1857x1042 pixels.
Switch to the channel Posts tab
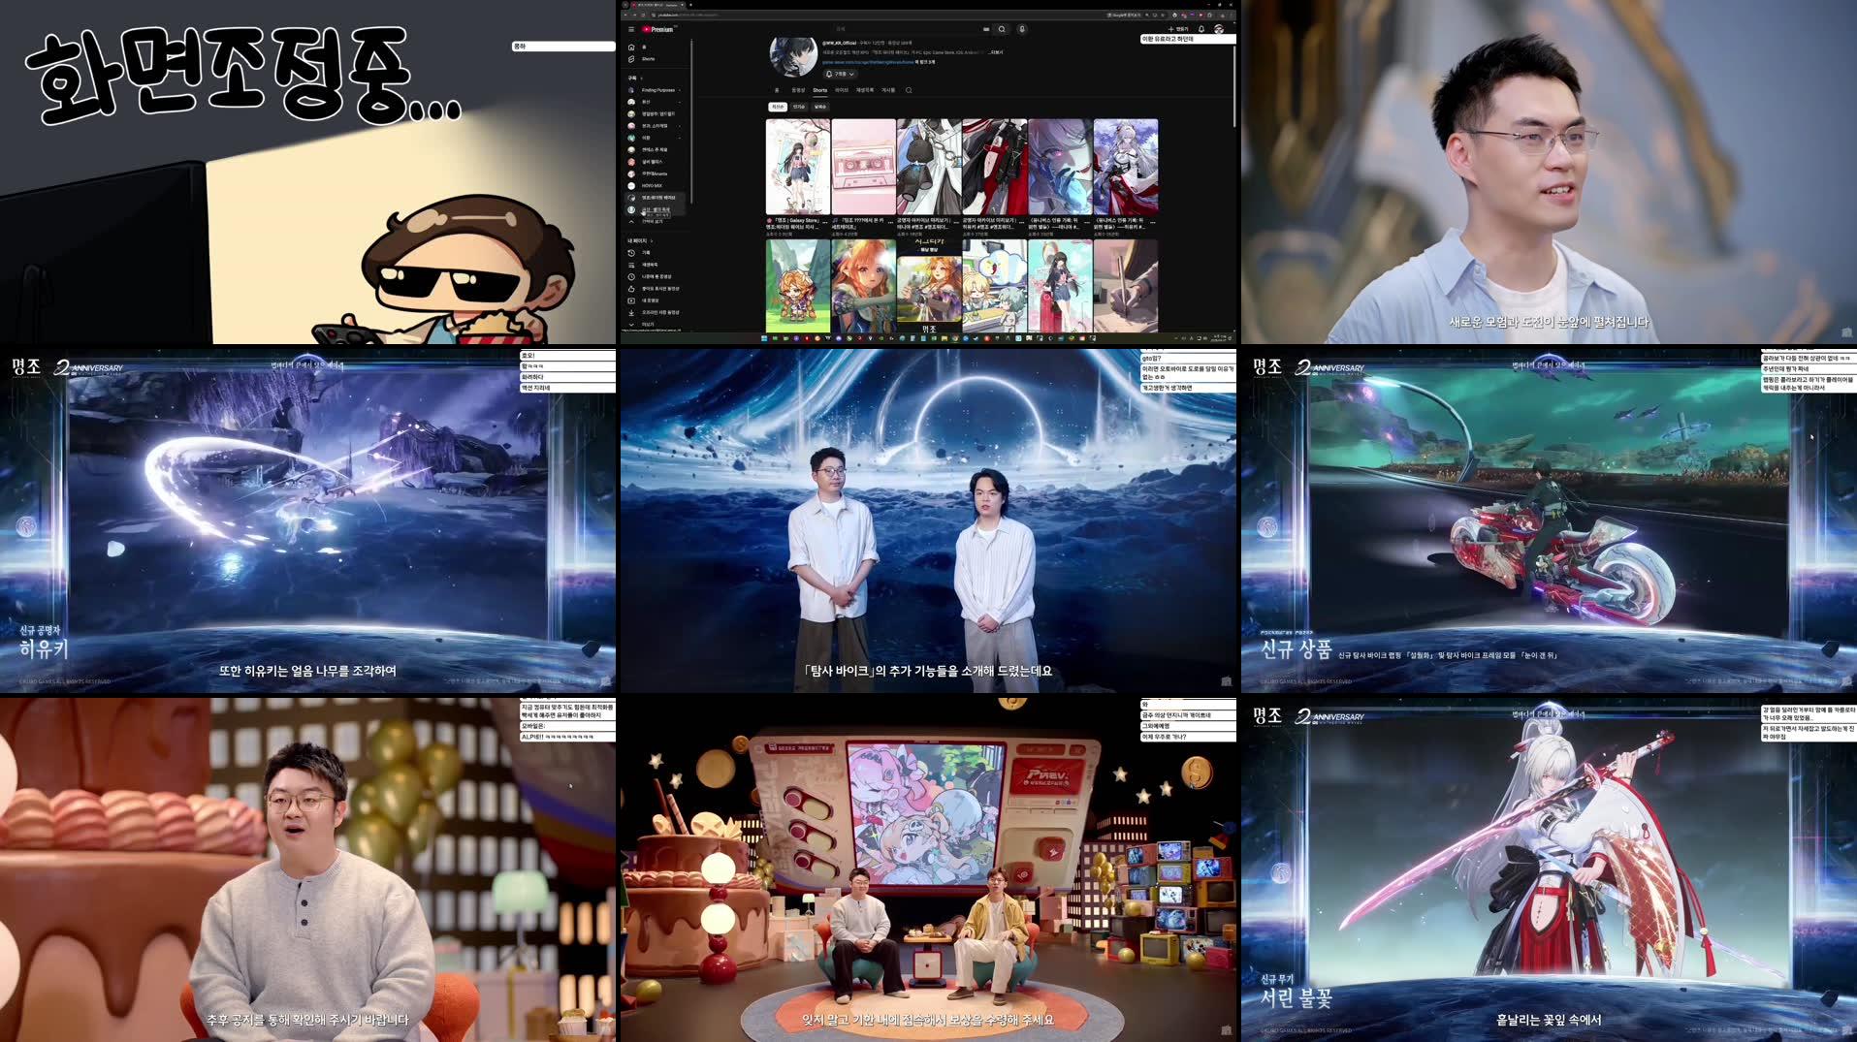coord(888,90)
